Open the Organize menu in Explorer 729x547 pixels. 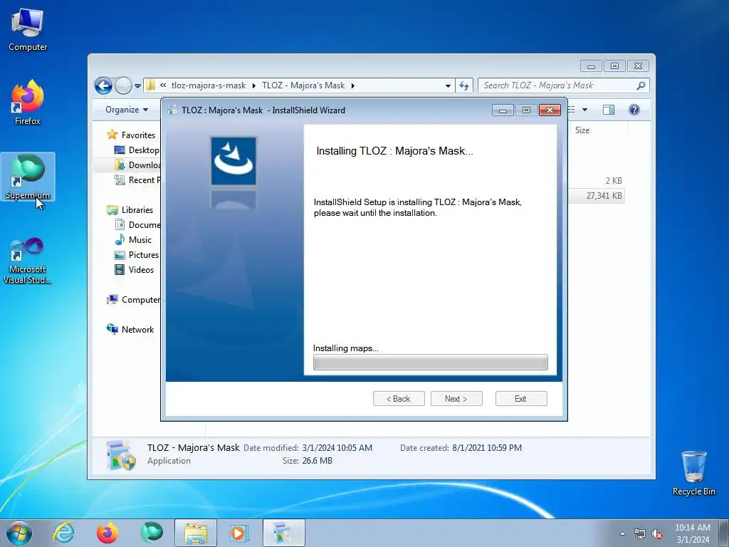coord(127,110)
